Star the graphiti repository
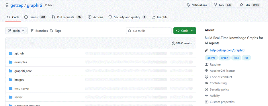This screenshot has width=268, height=106. 250,5
